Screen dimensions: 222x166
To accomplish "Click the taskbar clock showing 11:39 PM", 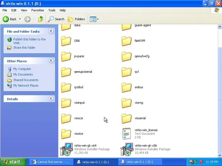I will [212, 162].
